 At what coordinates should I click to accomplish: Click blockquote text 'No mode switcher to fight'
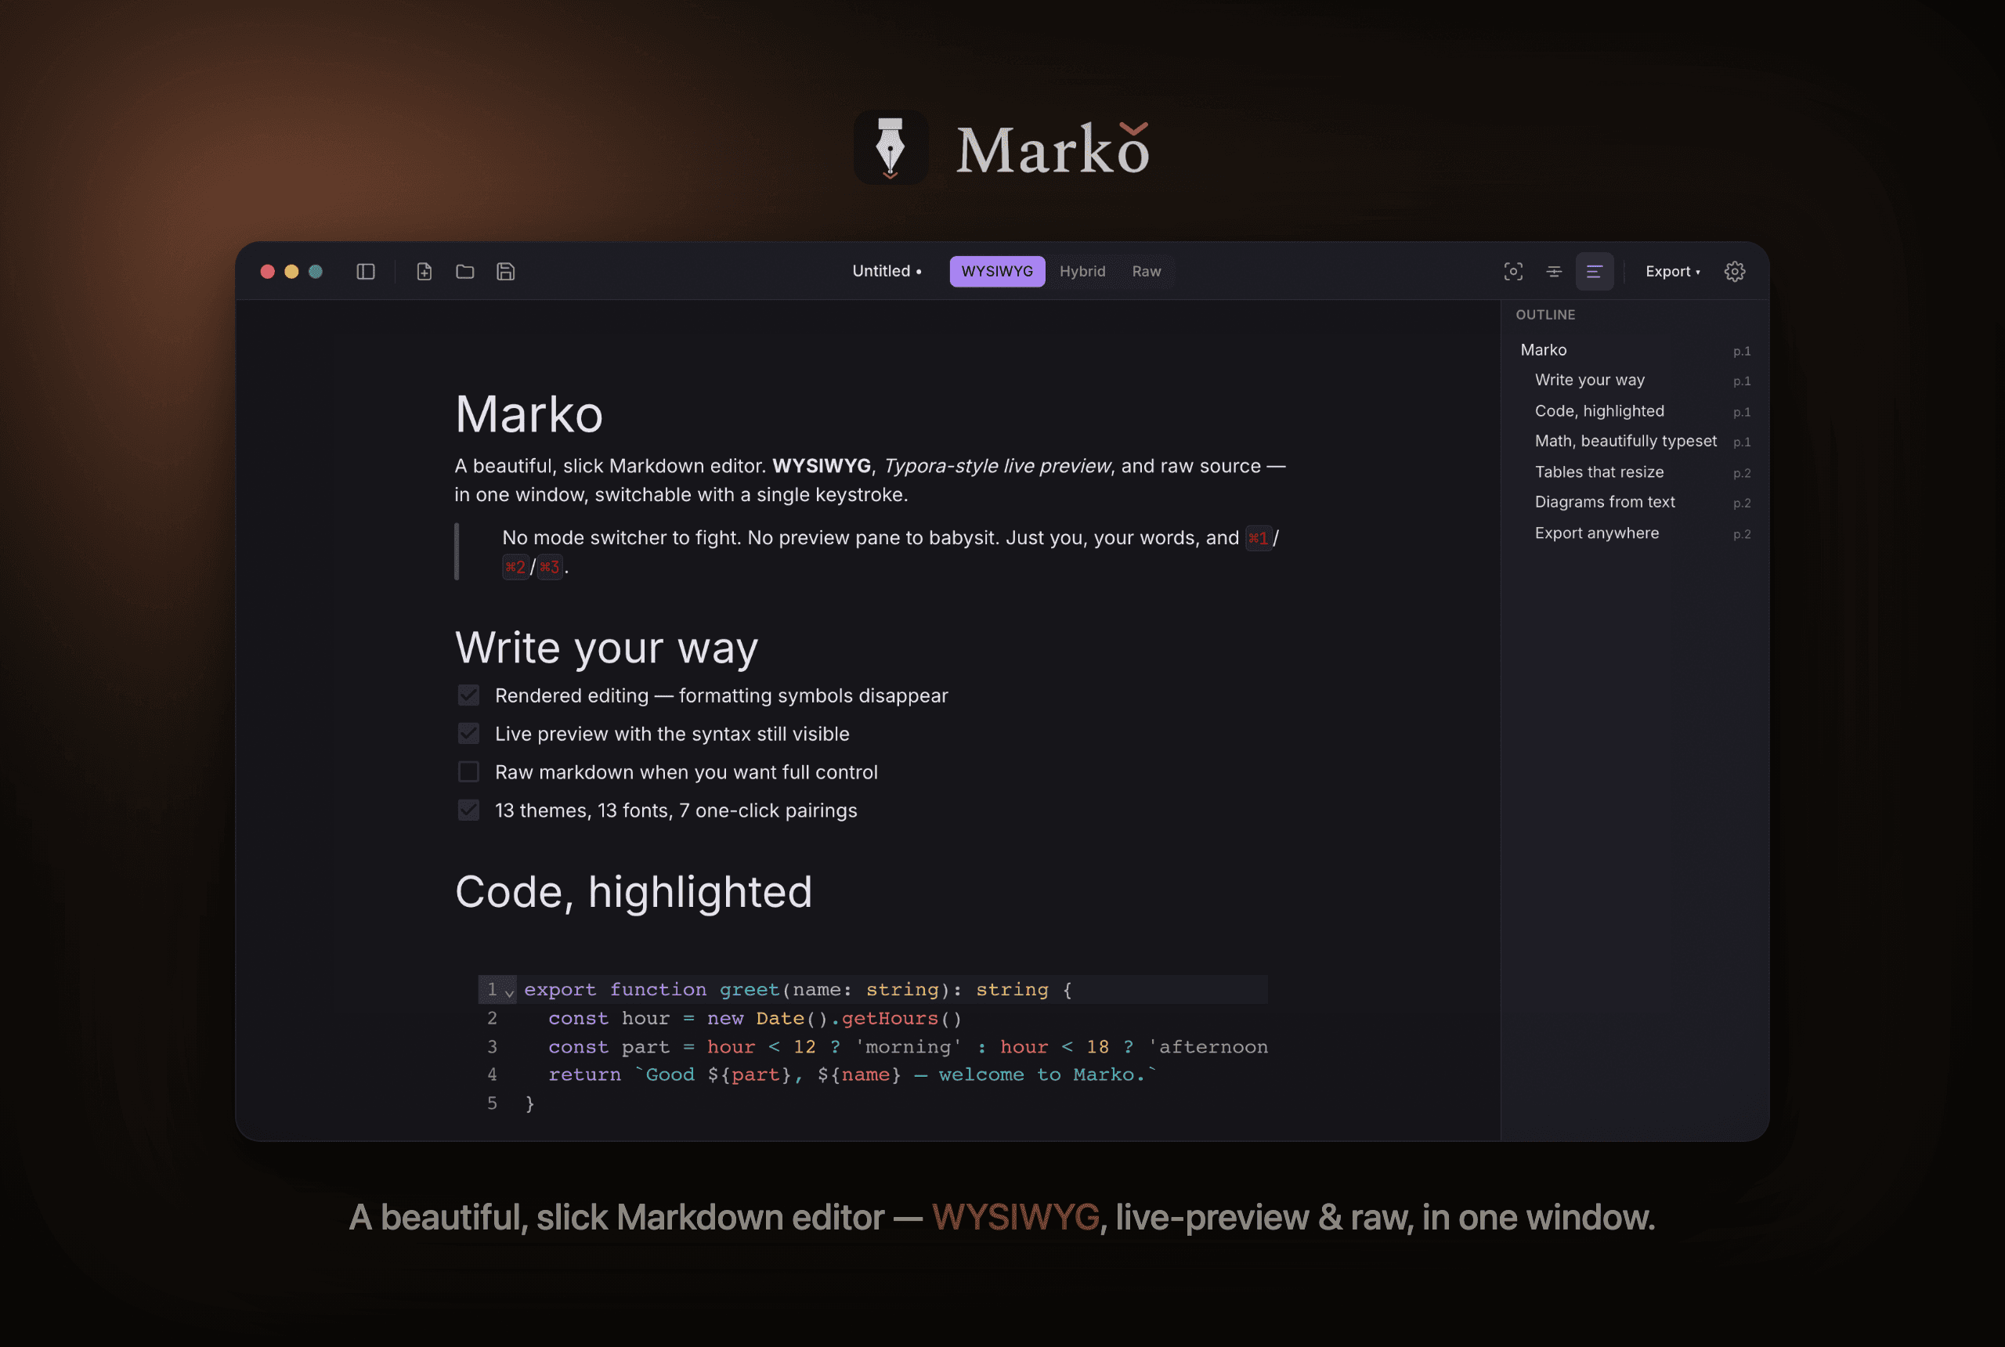(622, 538)
